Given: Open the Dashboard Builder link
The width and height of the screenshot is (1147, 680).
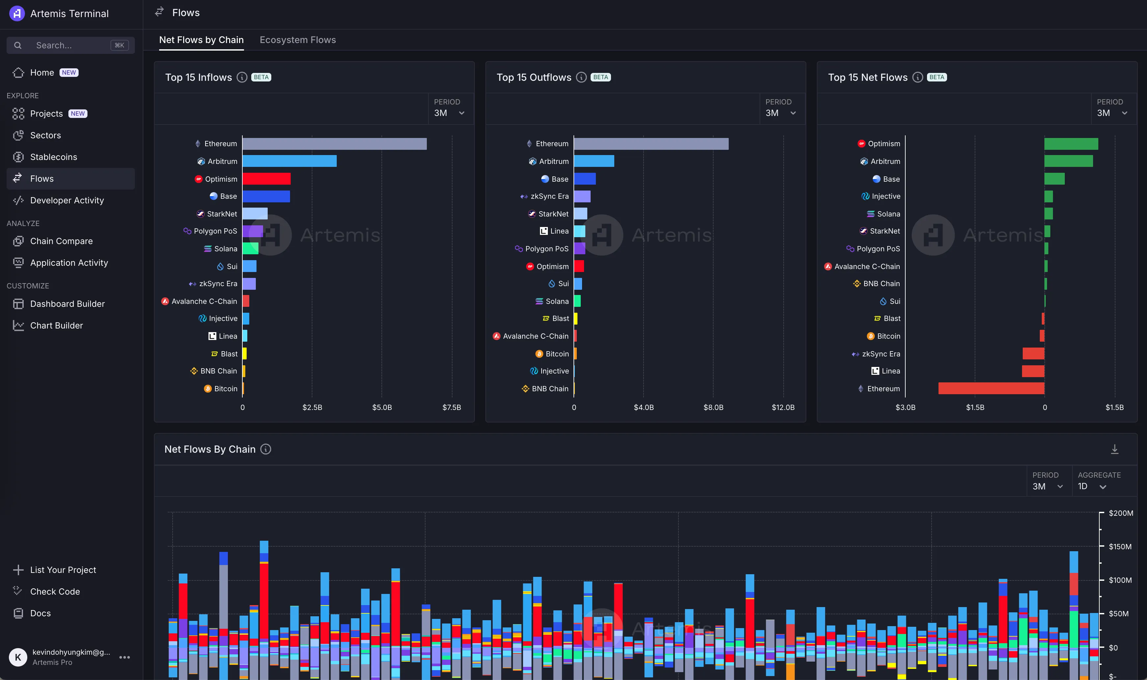Looking at the screenshot, I should 71,304.
